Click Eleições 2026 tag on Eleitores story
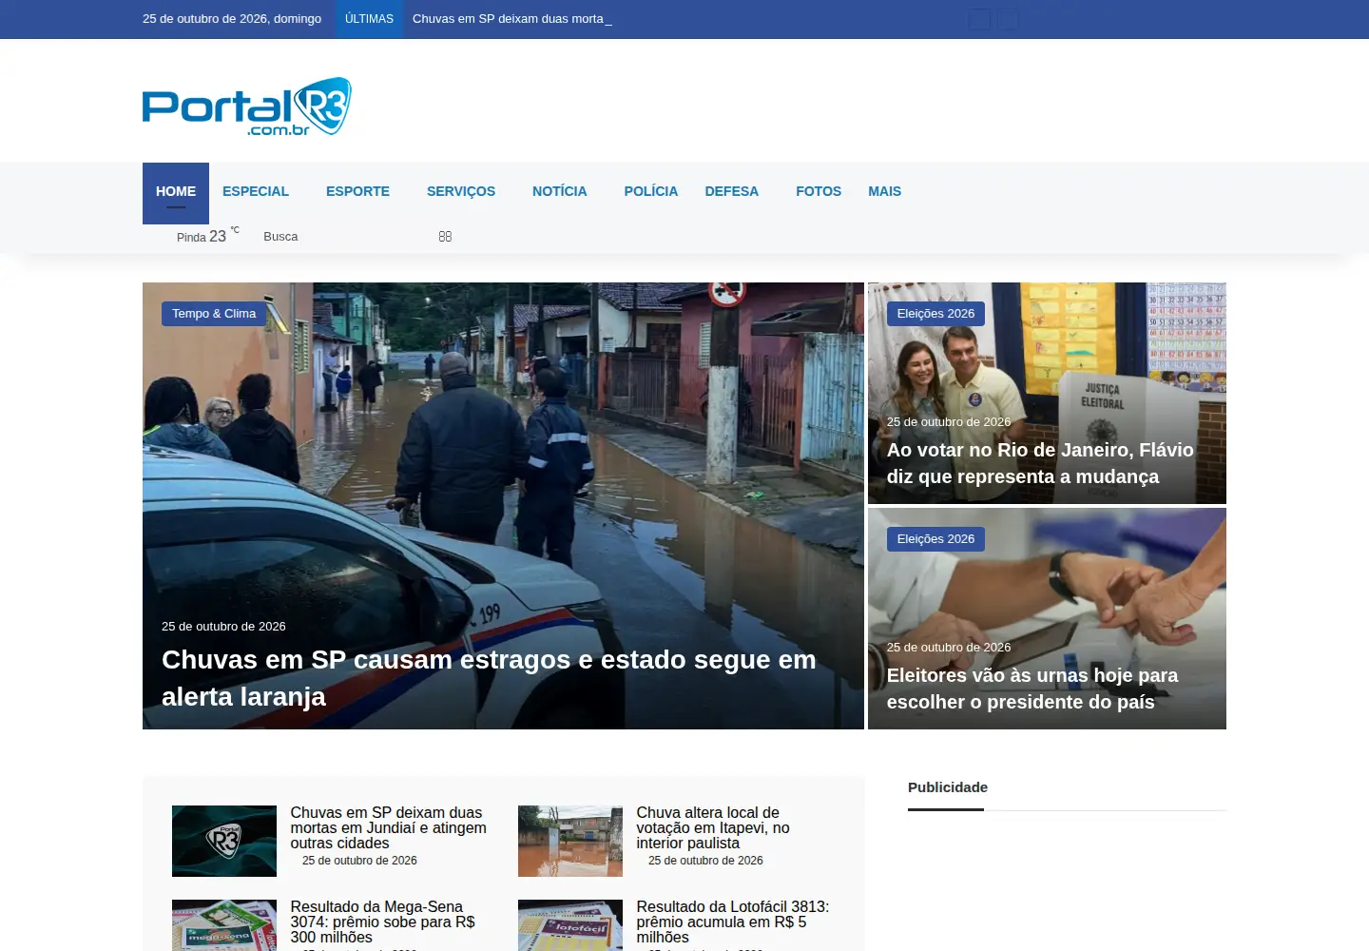Screen dimensions: 1369x951 [x=935, y=539]
